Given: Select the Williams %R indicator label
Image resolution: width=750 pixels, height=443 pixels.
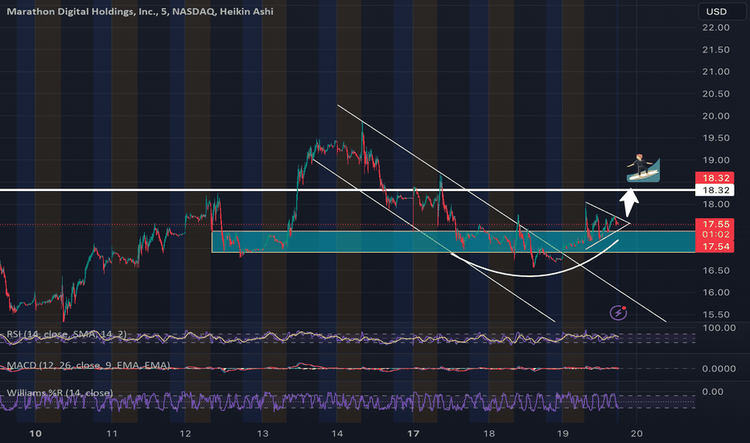Looking at the screenshot, I should coord(60,393).
